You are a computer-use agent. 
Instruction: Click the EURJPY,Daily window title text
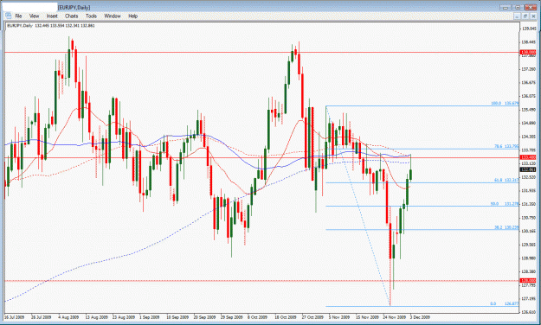(x=74, y=7)
